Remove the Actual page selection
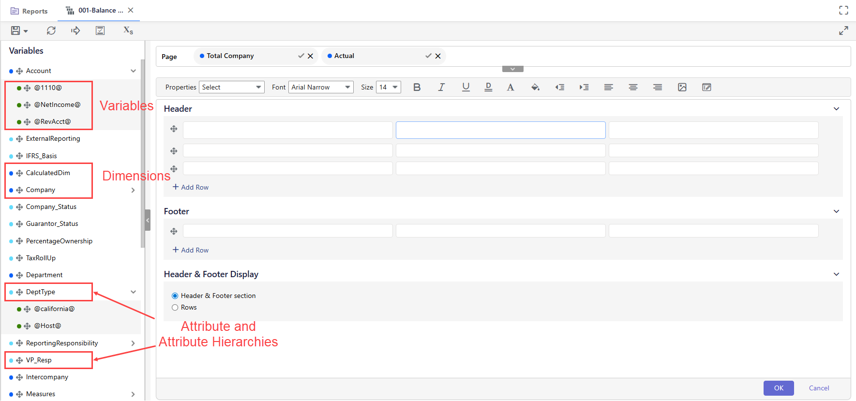856x401 pixels. coord(438,56)
